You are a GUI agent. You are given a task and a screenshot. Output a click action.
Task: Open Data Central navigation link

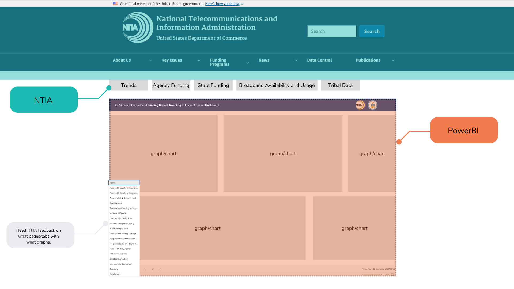319,60
